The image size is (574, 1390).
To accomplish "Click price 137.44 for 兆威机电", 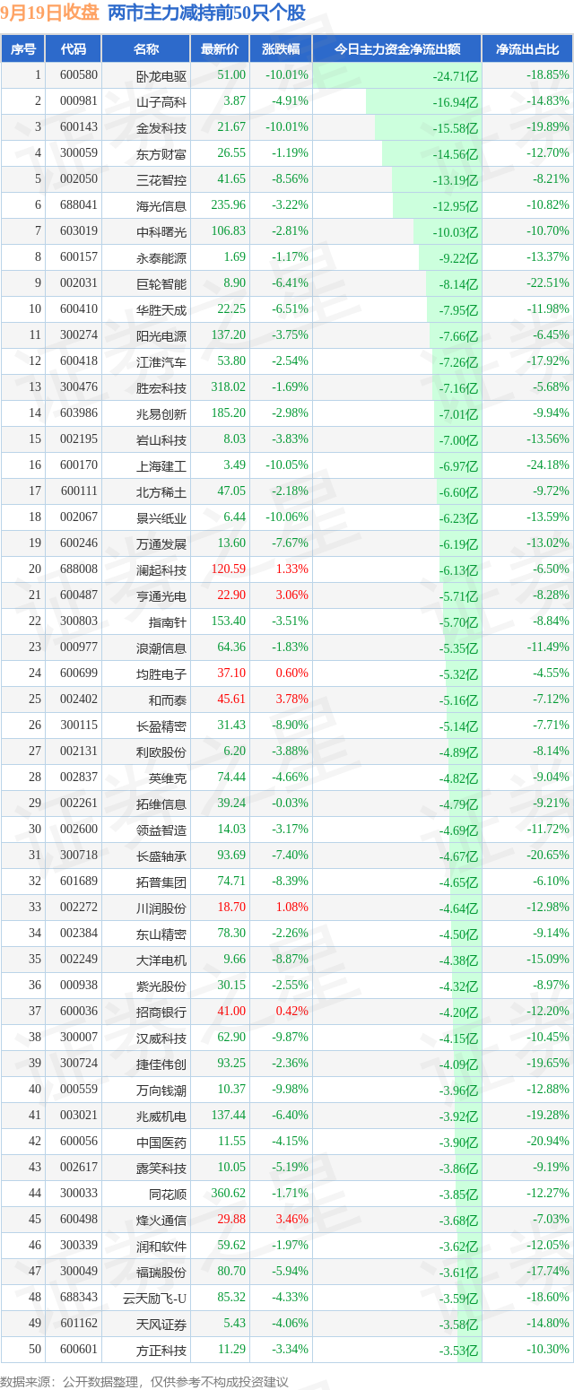I will (x=228, y=1116).
